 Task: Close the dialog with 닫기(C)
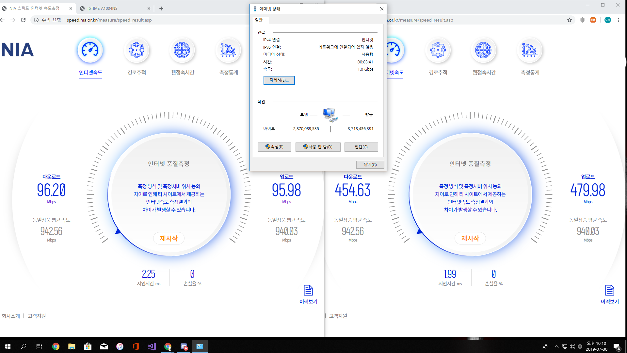370,164
